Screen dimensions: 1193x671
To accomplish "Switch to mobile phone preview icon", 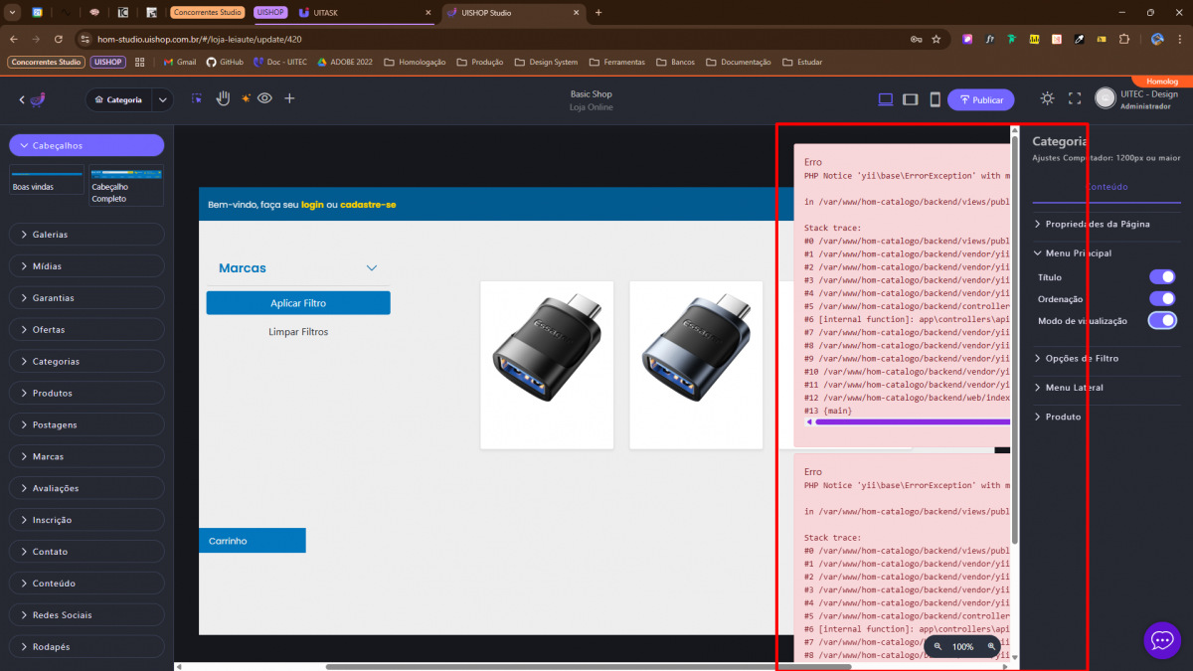I will click(935, 99).
